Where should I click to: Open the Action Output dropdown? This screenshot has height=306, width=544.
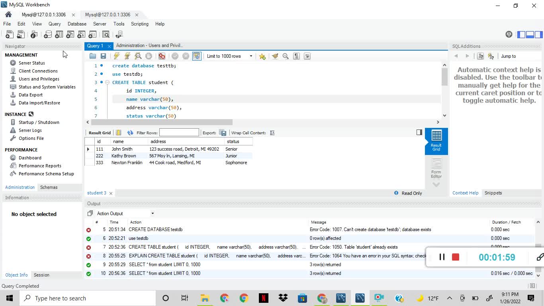coord(152,214)
